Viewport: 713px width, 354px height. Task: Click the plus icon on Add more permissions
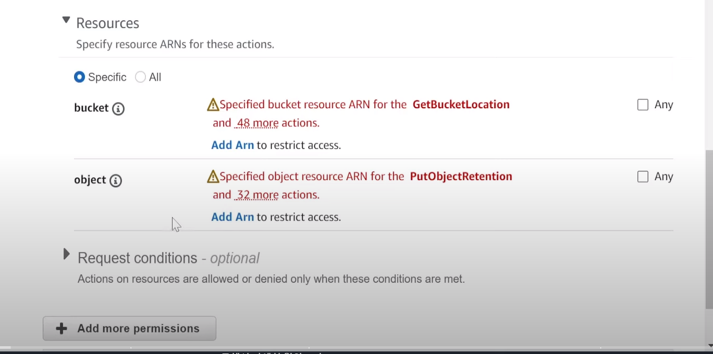coord(62,328)
